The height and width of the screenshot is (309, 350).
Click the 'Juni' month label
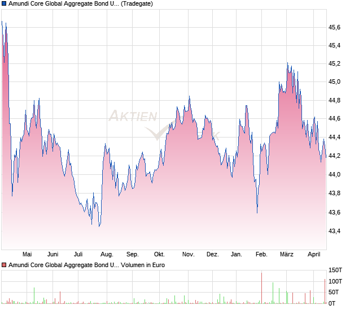53,255
